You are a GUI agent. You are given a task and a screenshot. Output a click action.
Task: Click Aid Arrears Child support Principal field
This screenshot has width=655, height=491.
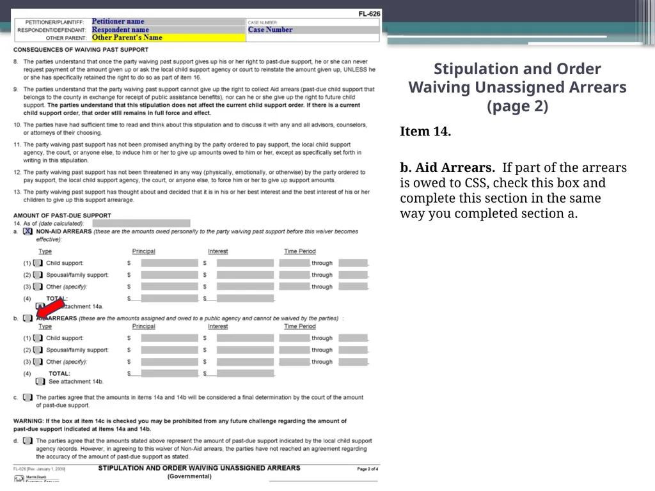coord(170,338)
